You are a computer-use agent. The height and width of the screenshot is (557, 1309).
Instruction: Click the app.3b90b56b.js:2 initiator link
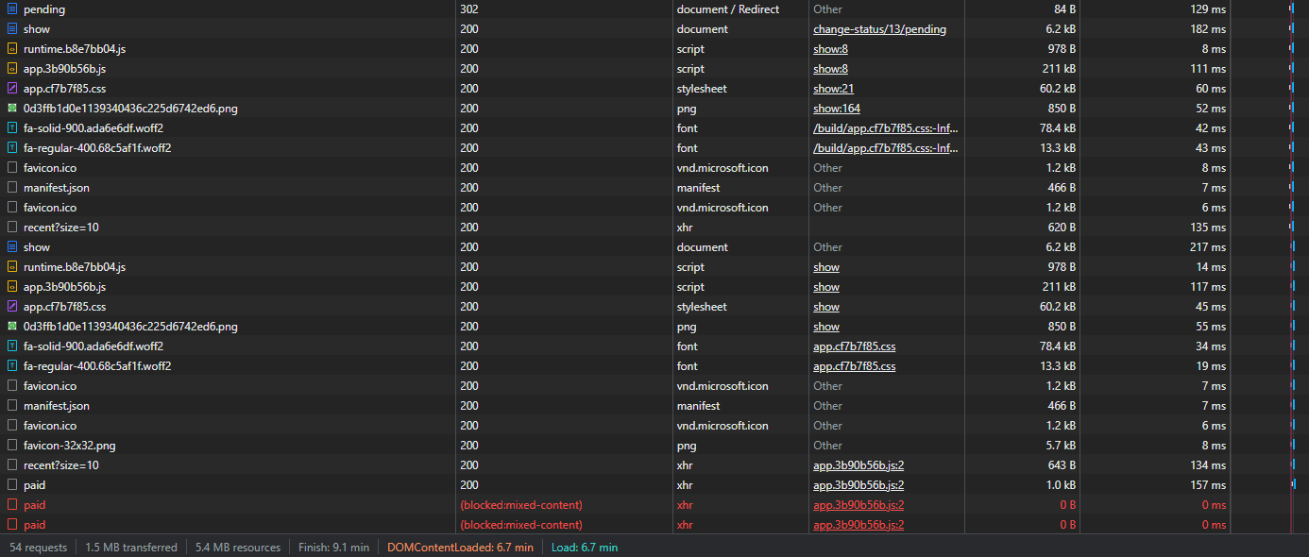858,464
